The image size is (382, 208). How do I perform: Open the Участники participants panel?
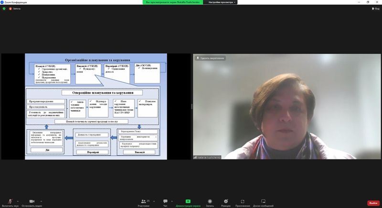pyautogui.click(x=143, y=202)
